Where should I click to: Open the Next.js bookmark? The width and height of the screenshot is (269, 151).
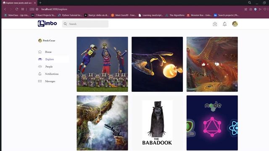coord(96,15)
